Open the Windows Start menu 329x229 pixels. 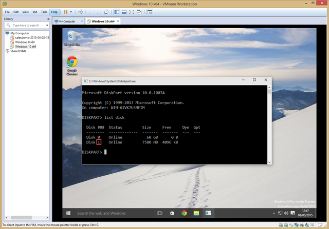(x=68, y=213)
